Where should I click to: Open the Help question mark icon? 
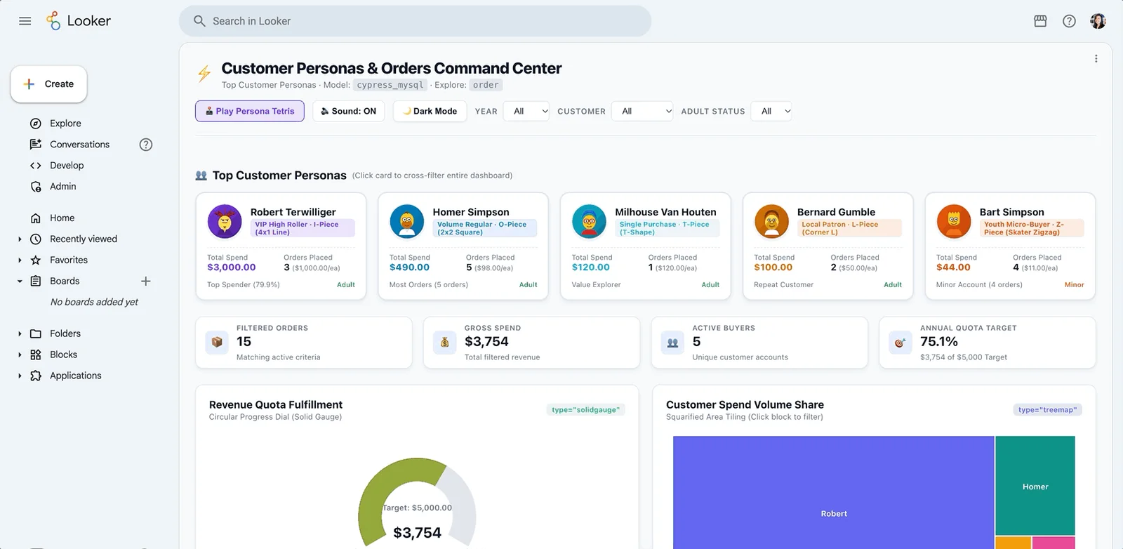pyautogui.click(x=1069, y=21)
